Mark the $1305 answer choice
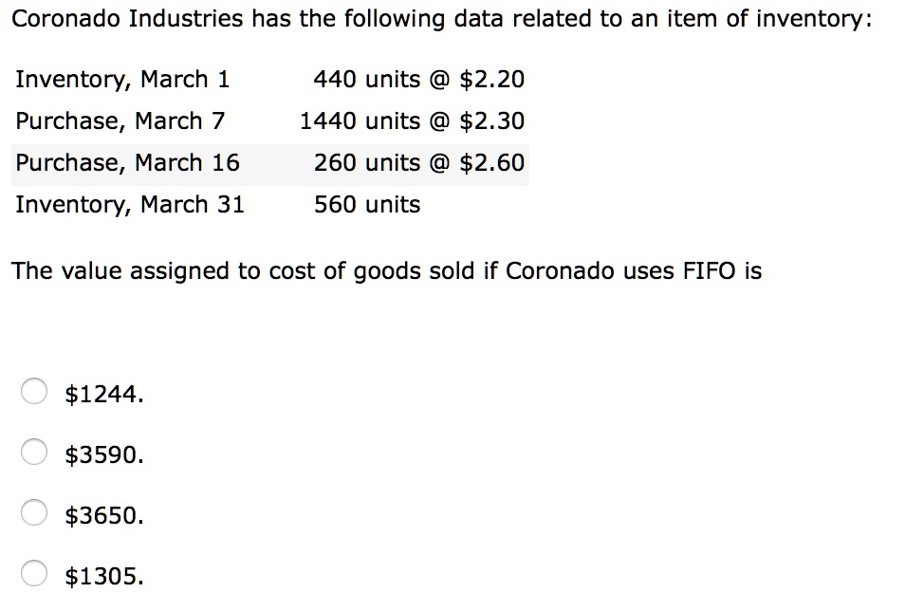This screenshot has width=905, height=611. coord(34,573)
